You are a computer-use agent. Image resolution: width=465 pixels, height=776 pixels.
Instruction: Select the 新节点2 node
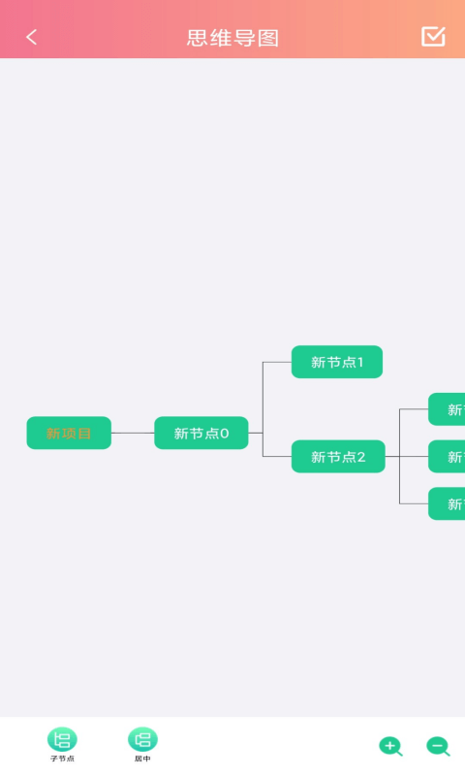tap(338, 456)
